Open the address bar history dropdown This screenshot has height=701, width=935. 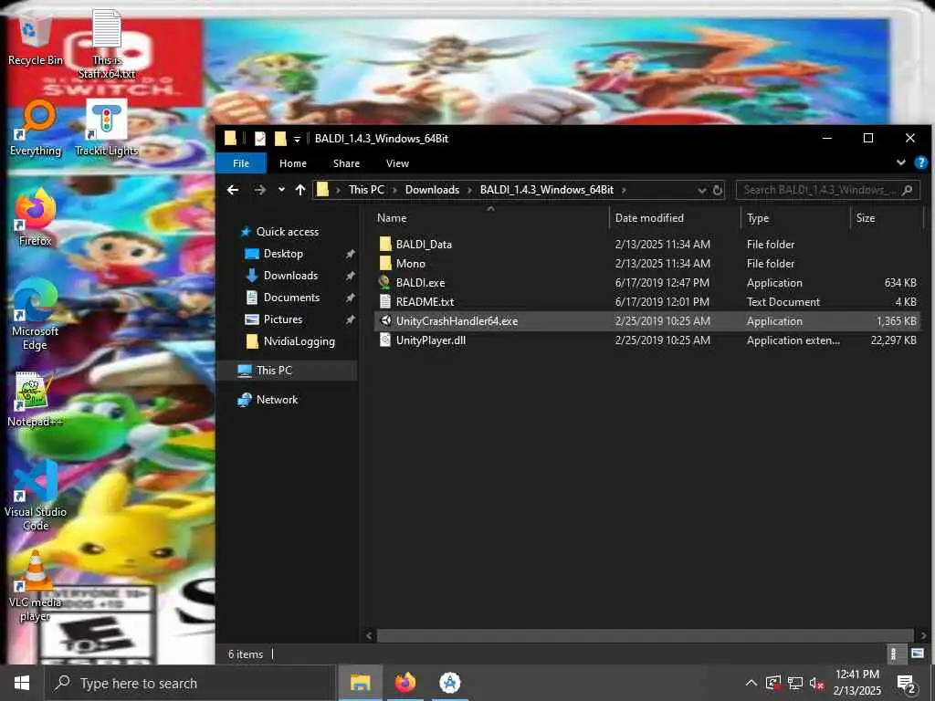tap(702, 190)
